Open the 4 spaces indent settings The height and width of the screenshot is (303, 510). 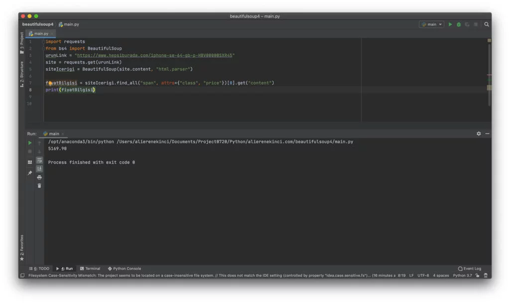click(441, 276)
